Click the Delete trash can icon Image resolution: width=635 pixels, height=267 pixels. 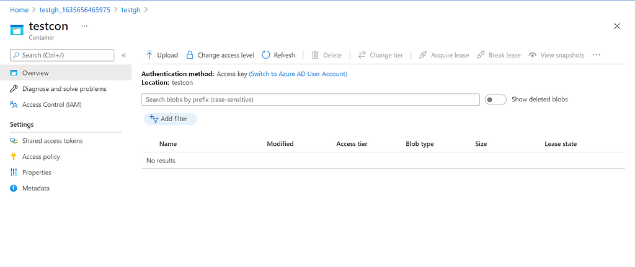pos(315,55)
